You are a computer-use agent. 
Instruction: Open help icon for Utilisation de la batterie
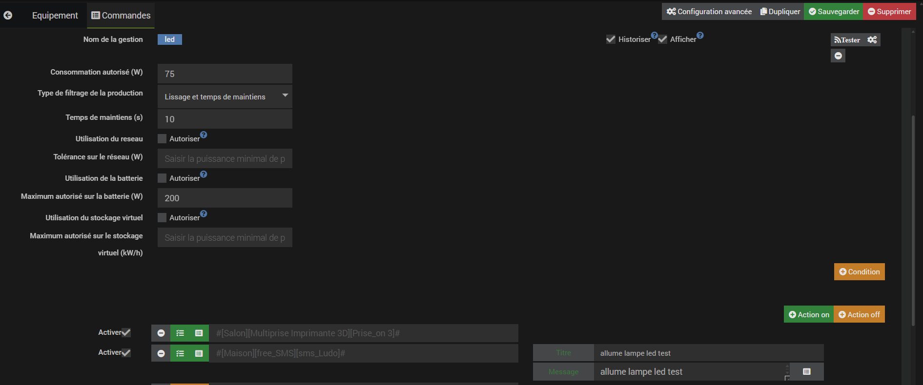[204, 174]
